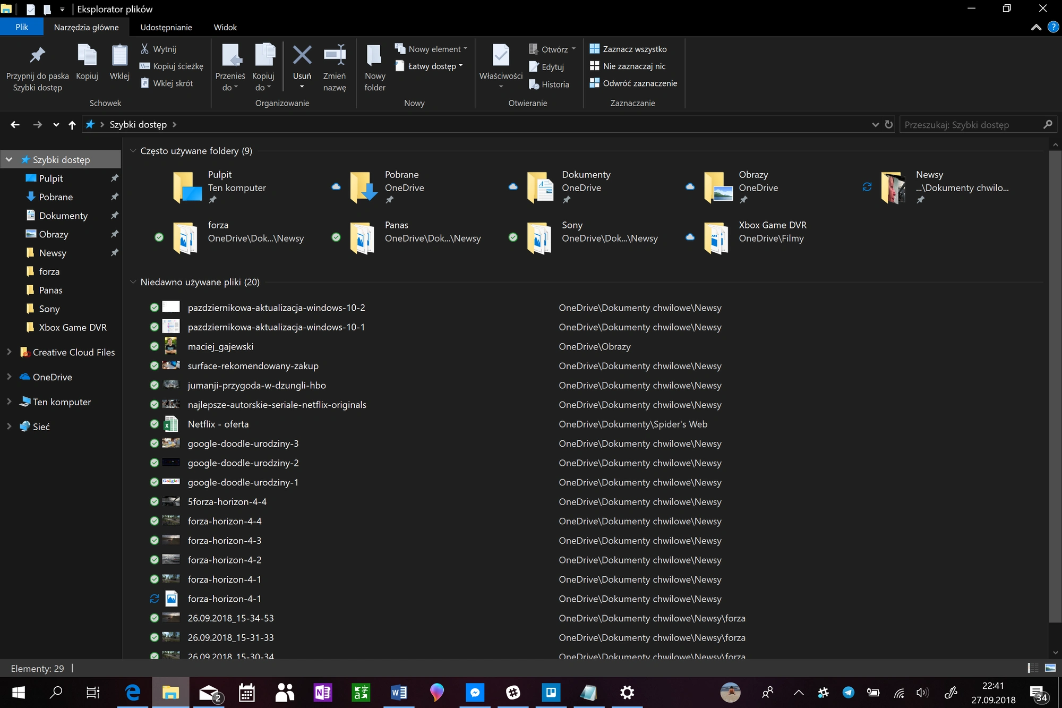The image size is (1062, 708).
Task: Open the Plik menu tab
Action: [22, 27]
